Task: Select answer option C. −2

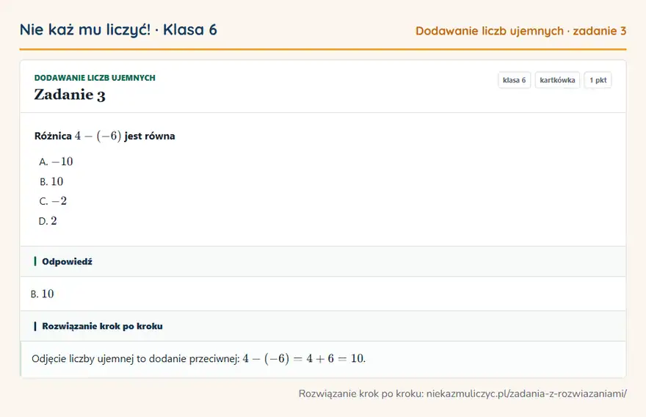Action: (53, 201)
